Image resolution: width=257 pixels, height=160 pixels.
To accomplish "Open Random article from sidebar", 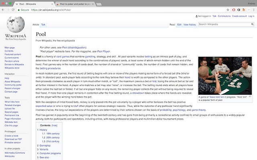I will click(x=12, y=61).
